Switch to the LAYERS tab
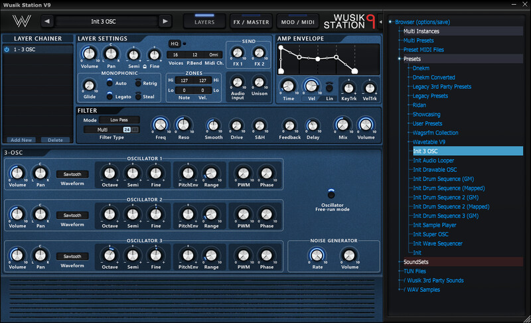The height and width of the screenshot is (323, 531). pos(204,22)
